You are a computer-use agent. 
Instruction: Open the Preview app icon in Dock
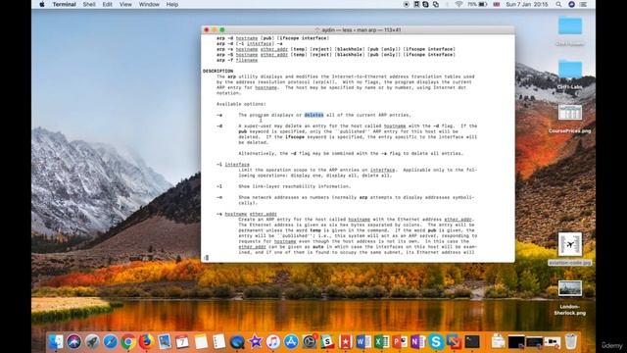pos(165,342)
